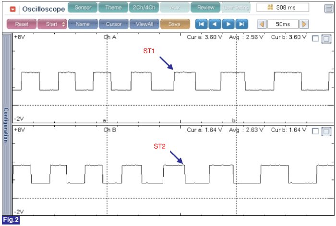Decrease time base with left arrow
This screenshot has width=336, height=226.
pyautogui.click(x=262, y=24)
